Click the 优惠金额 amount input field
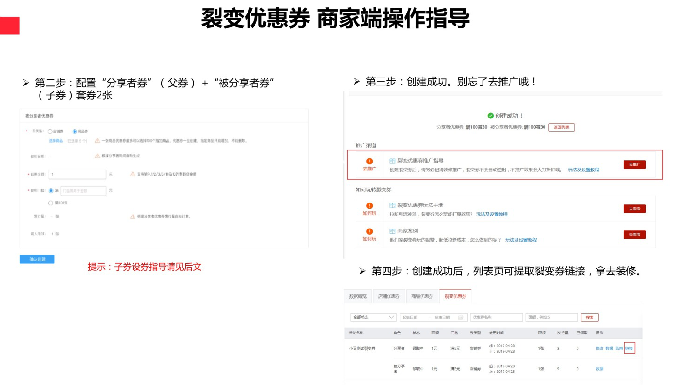The height and width of the screenshot is (392, 698). pos(77,175)
